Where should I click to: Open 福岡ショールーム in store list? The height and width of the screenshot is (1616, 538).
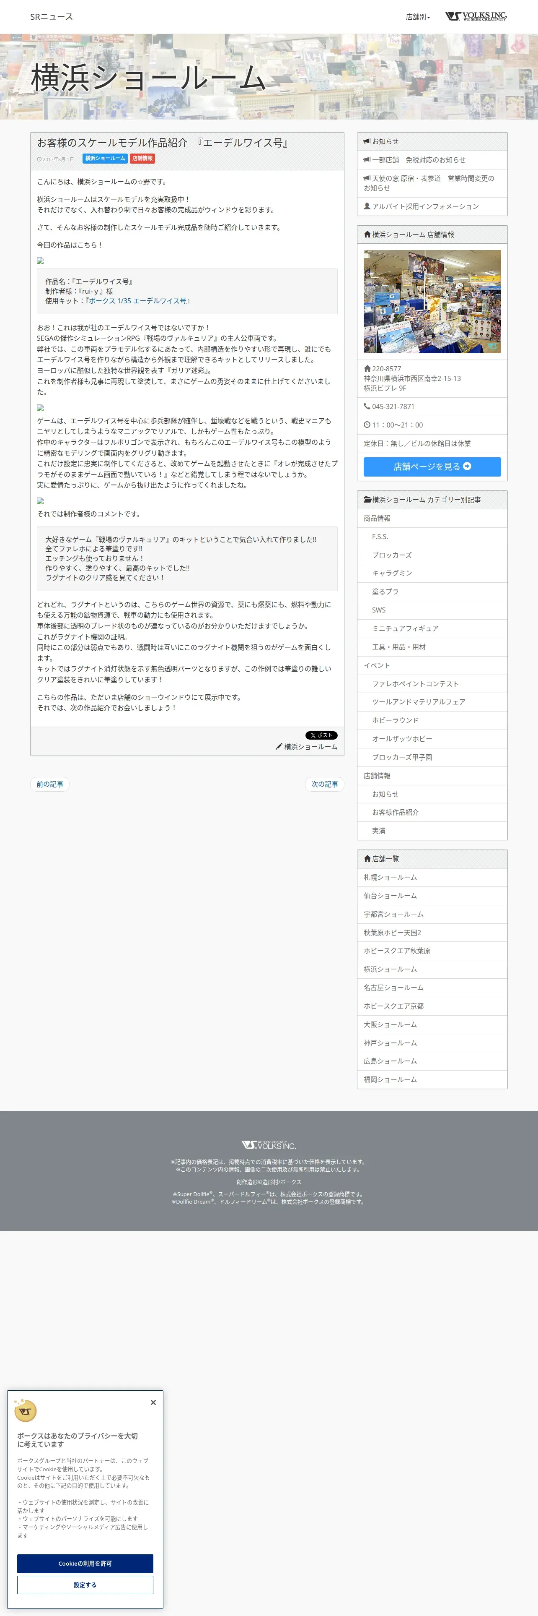pyautogui.click(x=432, y=1079)
